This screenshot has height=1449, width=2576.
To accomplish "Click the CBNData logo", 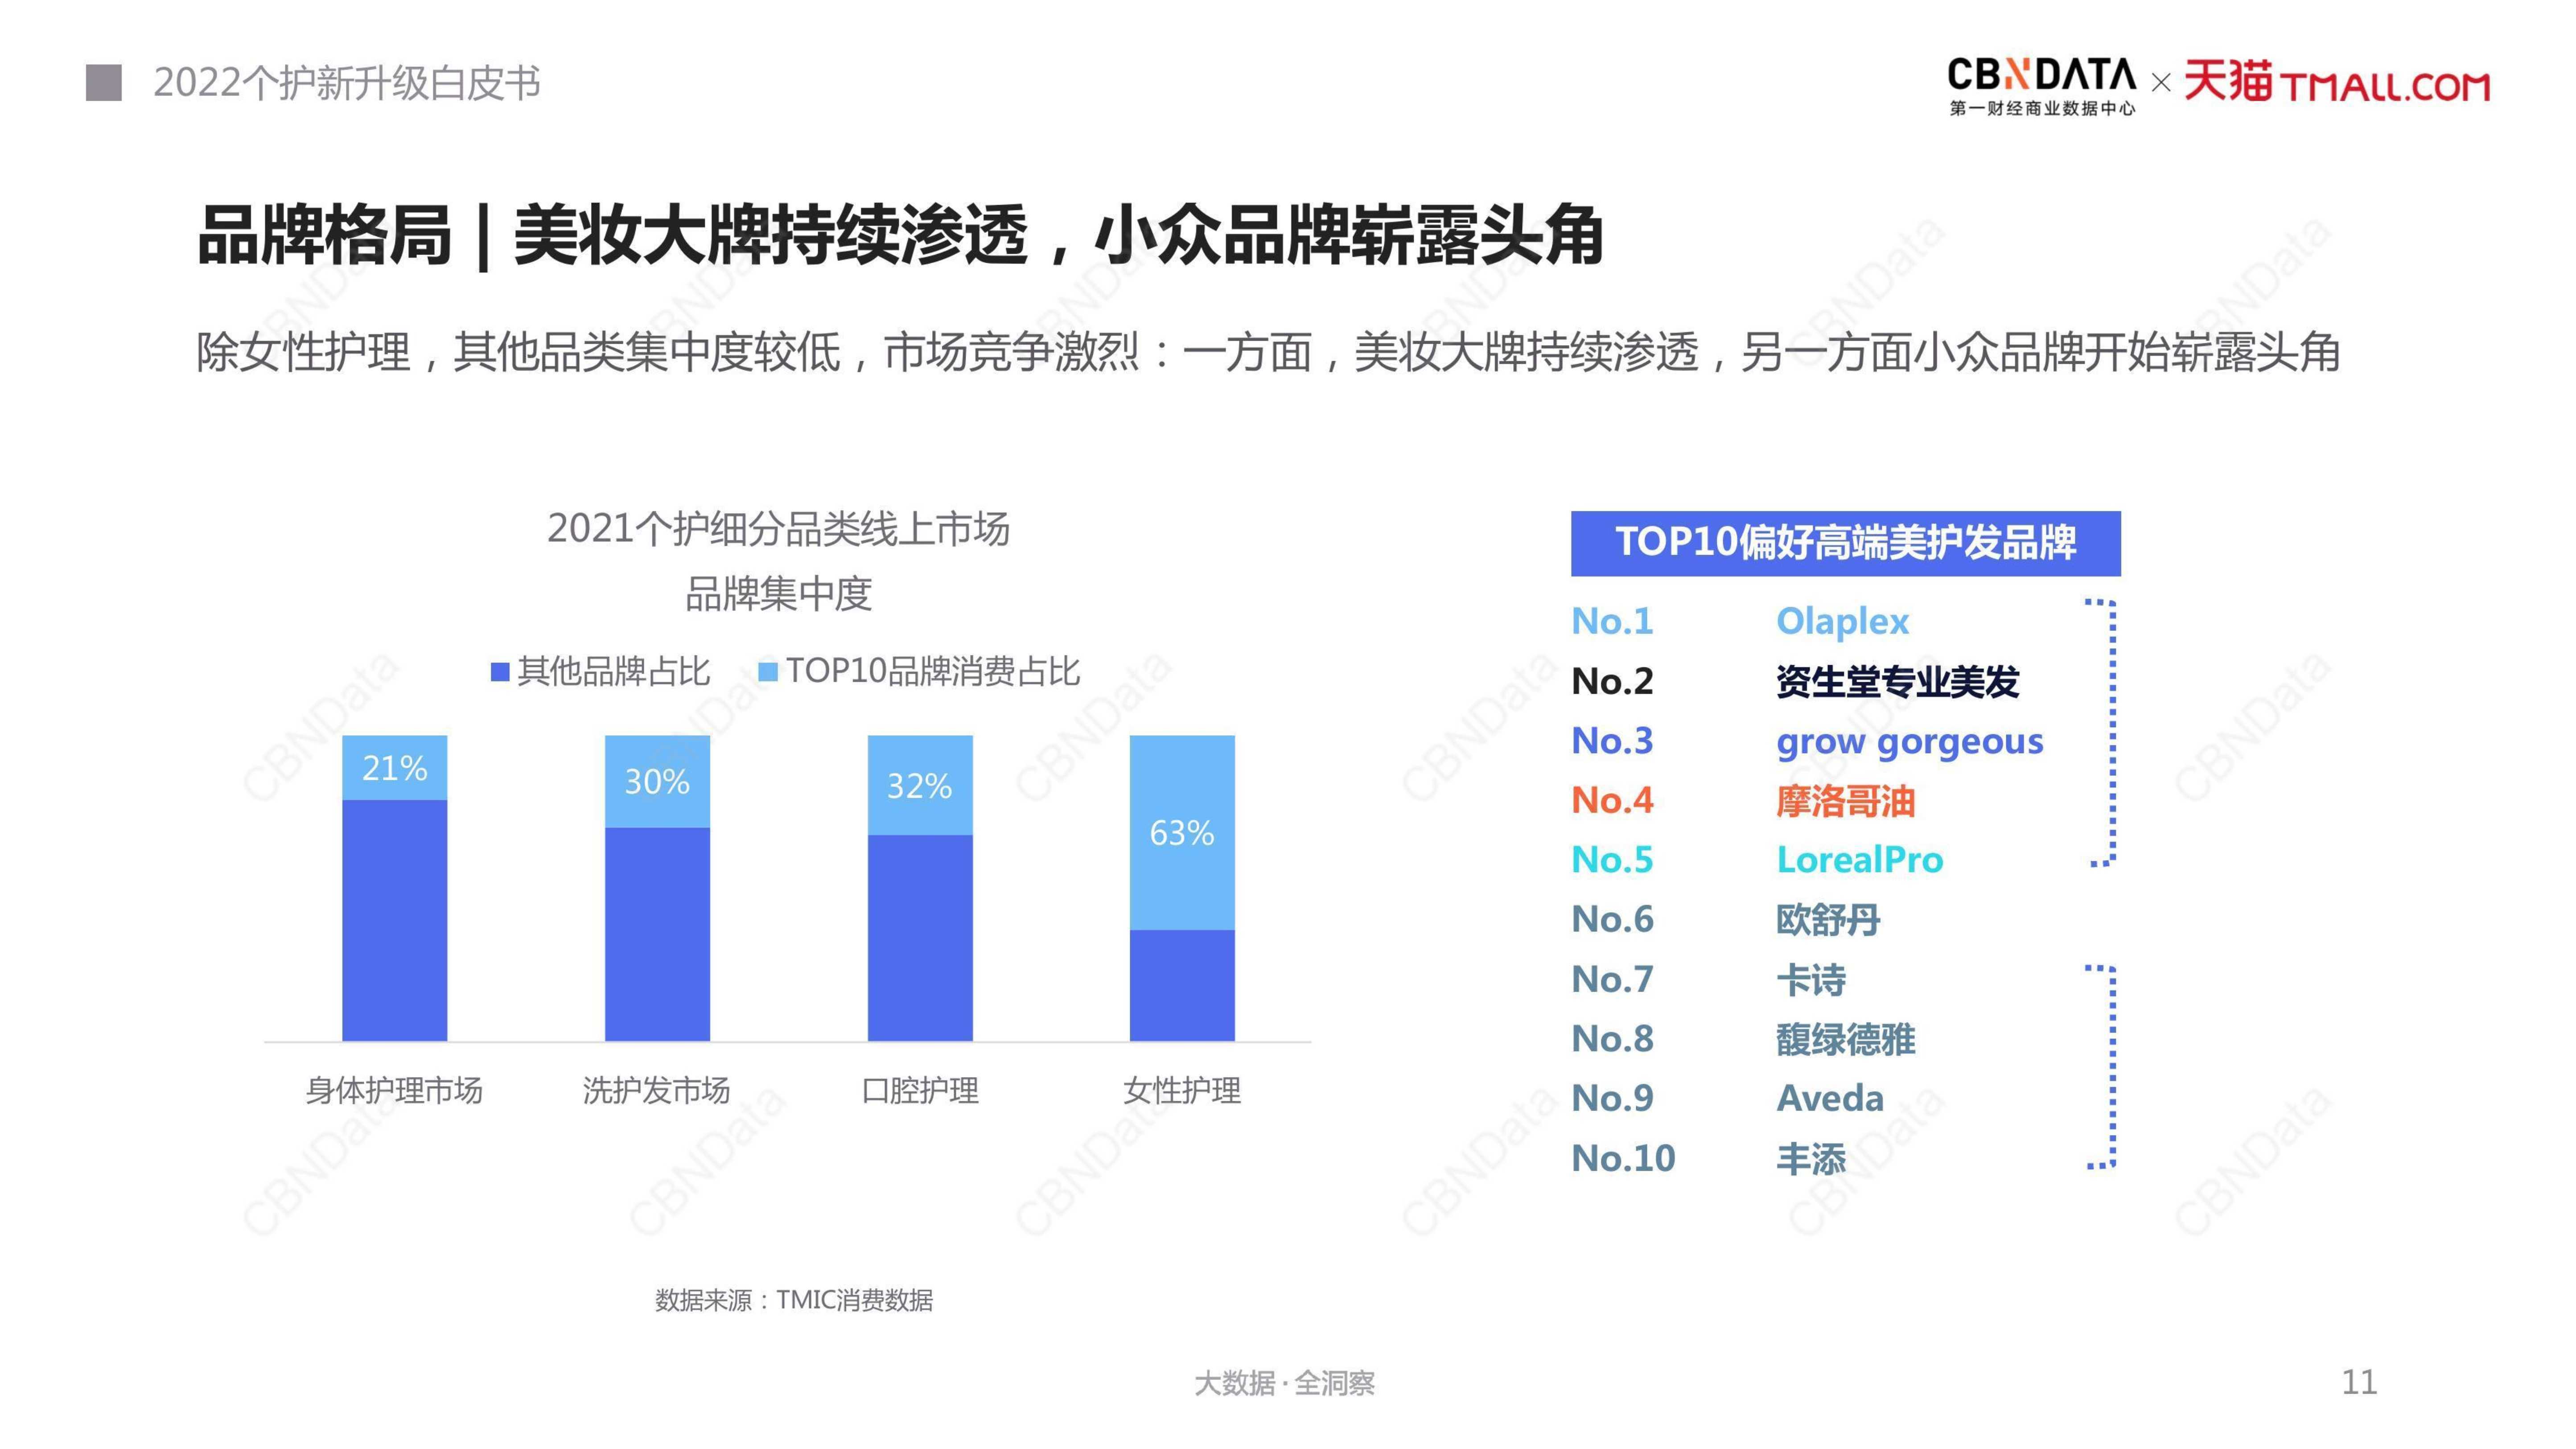I will (x=2041, y=87).
